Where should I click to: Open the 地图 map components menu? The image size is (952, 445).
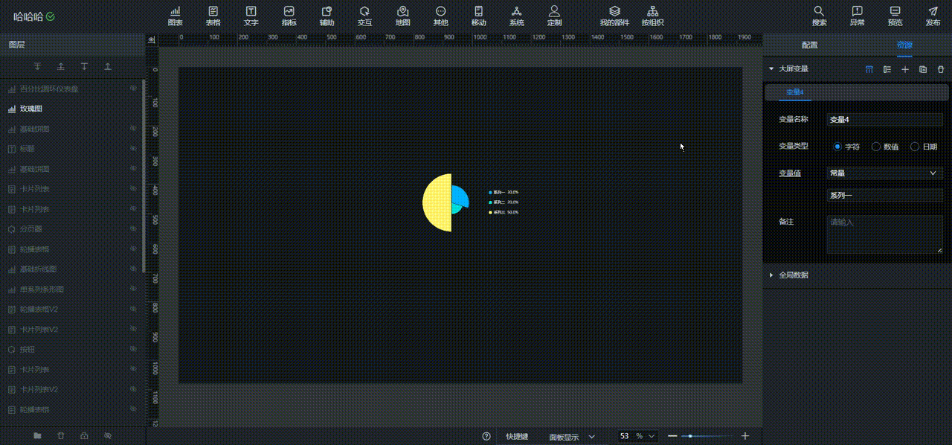pos(402,16)
